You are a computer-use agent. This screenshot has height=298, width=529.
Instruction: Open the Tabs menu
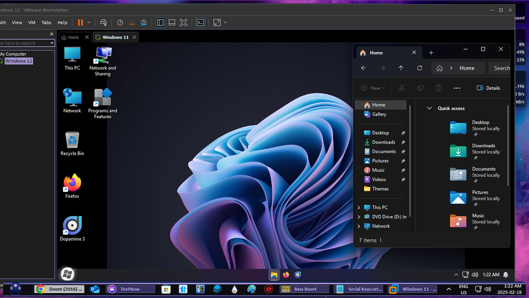[46, 23]
